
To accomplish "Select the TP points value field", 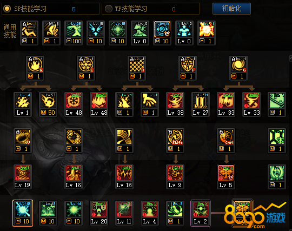I will coord(174,9).
